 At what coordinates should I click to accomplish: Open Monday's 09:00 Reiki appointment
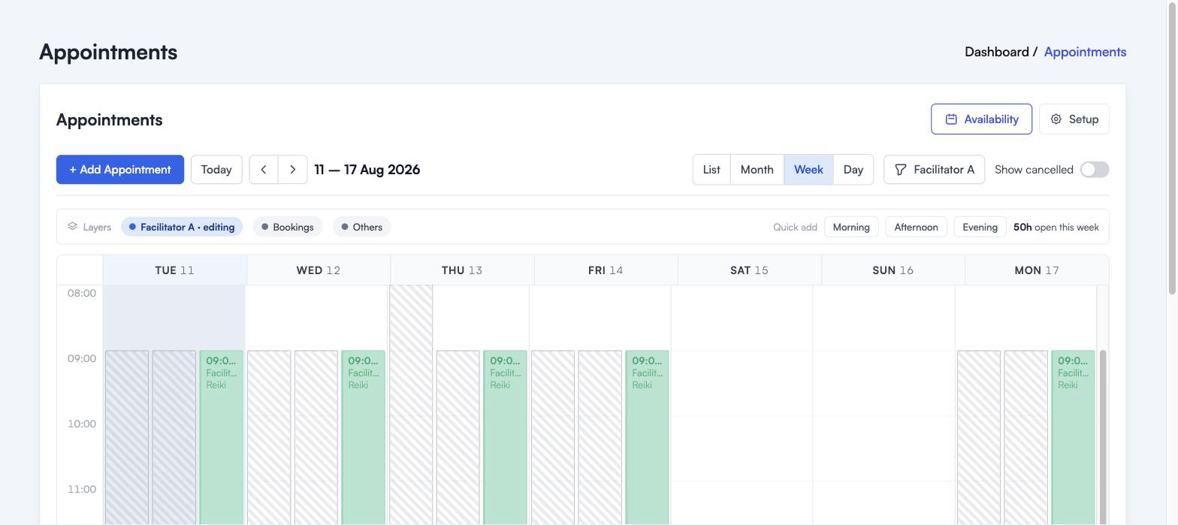pos(1074,437)
